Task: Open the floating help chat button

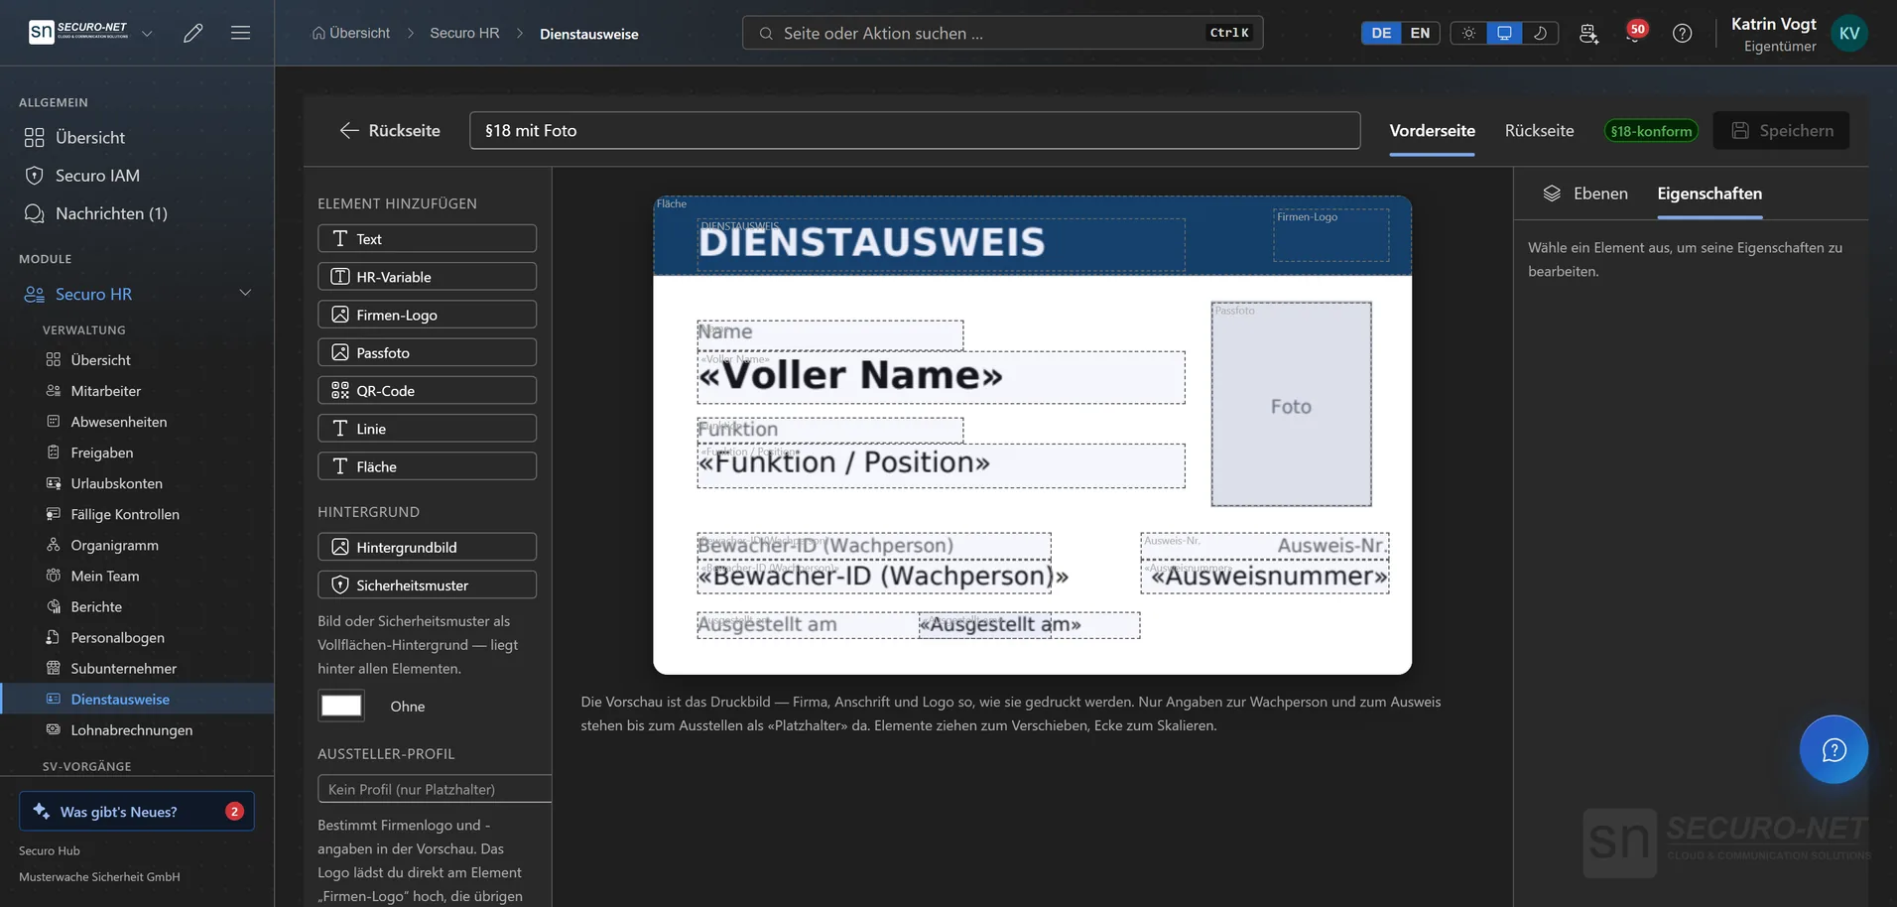Action: (x=1834, y=749)
